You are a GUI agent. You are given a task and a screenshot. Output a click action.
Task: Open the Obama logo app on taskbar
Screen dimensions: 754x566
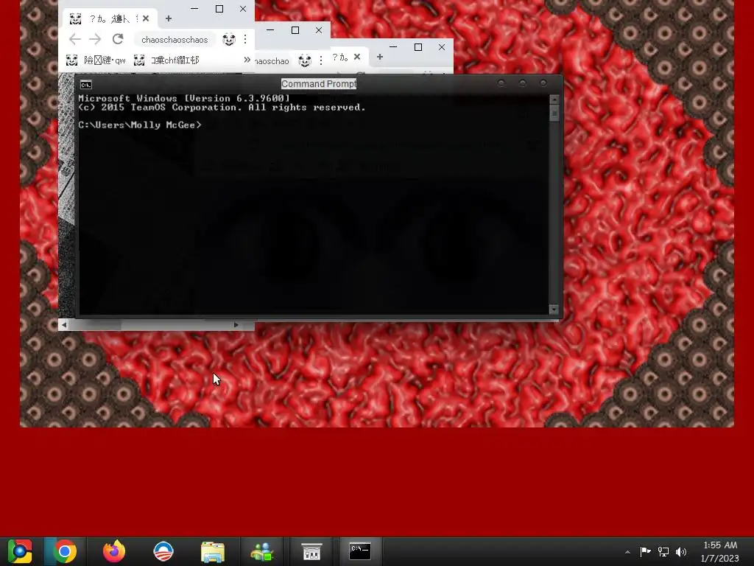click(163, 551)
